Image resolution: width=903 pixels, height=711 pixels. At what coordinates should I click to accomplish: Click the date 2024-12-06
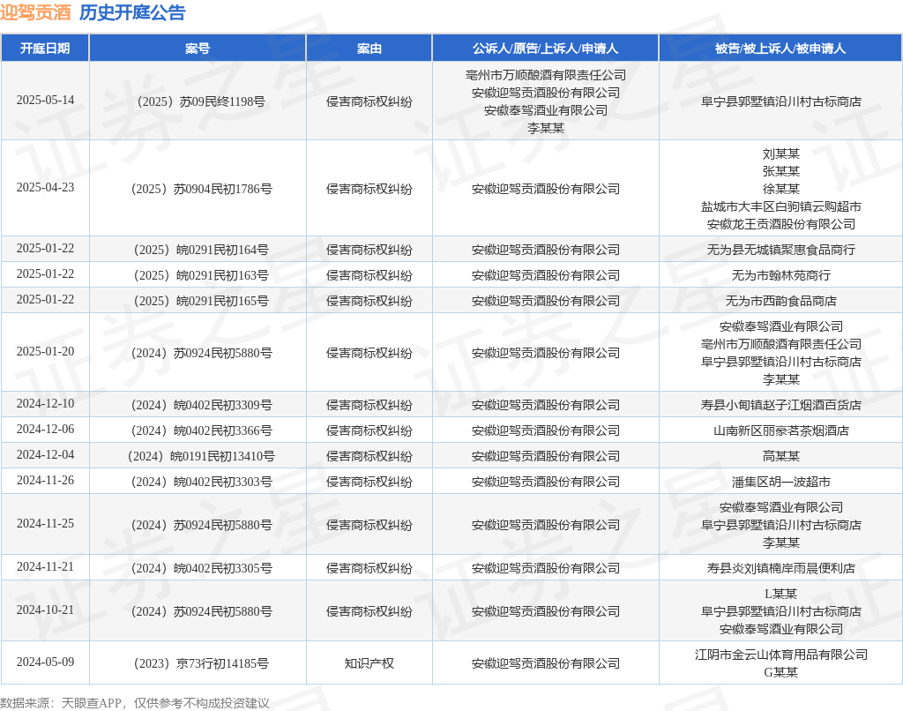[45, 430]
